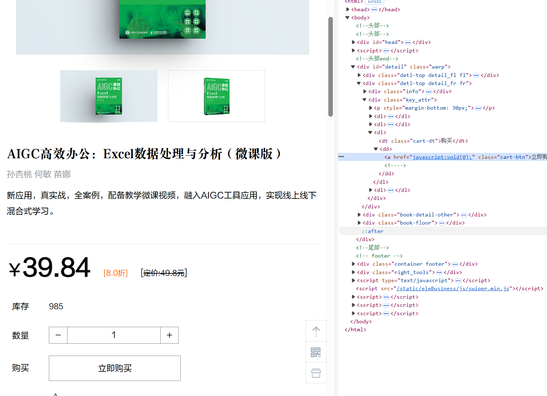Screen dimensions: 547x396
Task: Click the book title AIGC高效办公 heading
Action: pos(145,154)
